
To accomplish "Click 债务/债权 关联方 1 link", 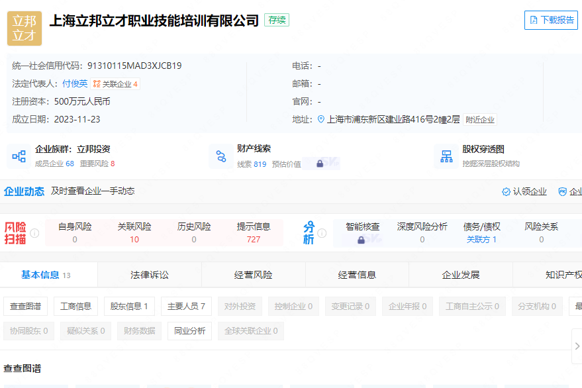I will click(x=481, y=240).
